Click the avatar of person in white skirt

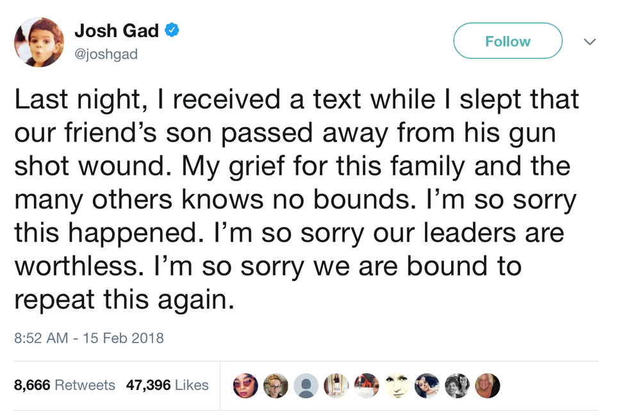pos(336,386)
